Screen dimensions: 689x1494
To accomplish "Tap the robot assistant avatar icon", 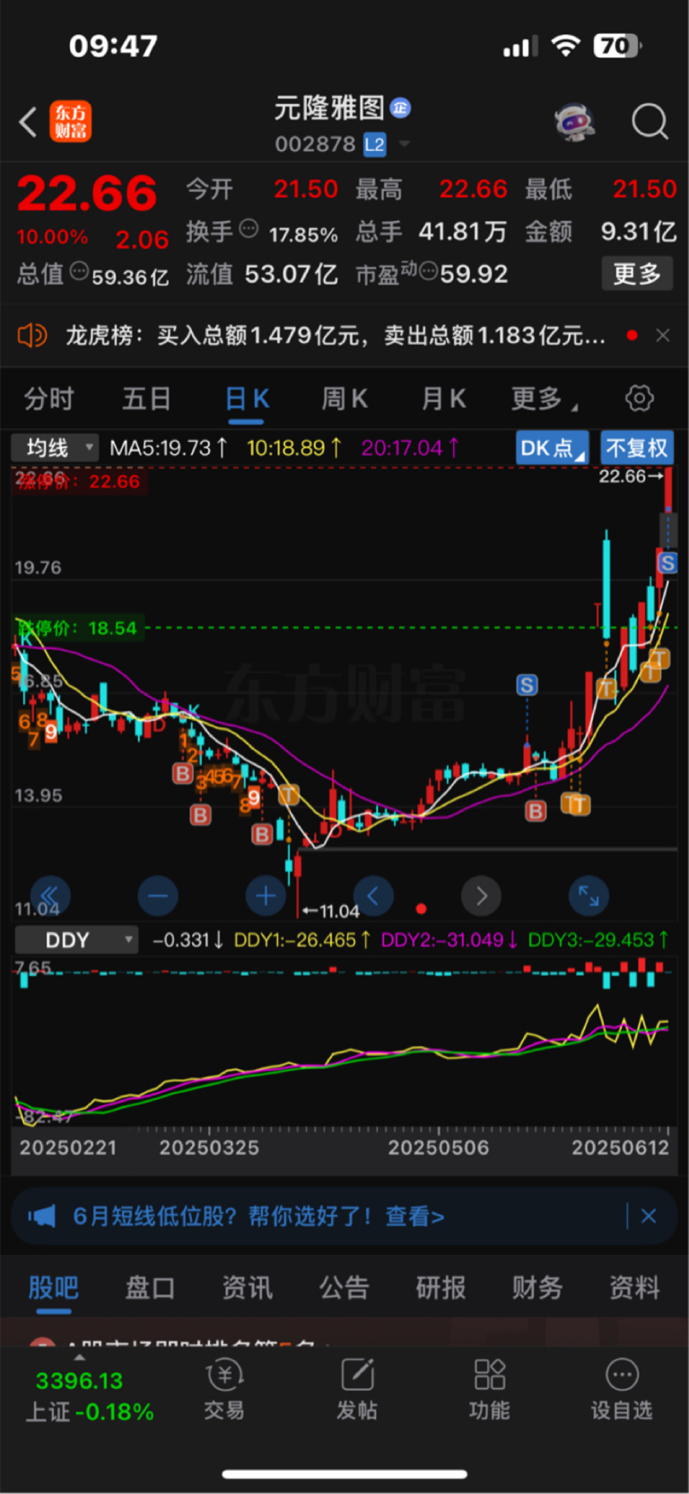I will click(x=575, y=121).
